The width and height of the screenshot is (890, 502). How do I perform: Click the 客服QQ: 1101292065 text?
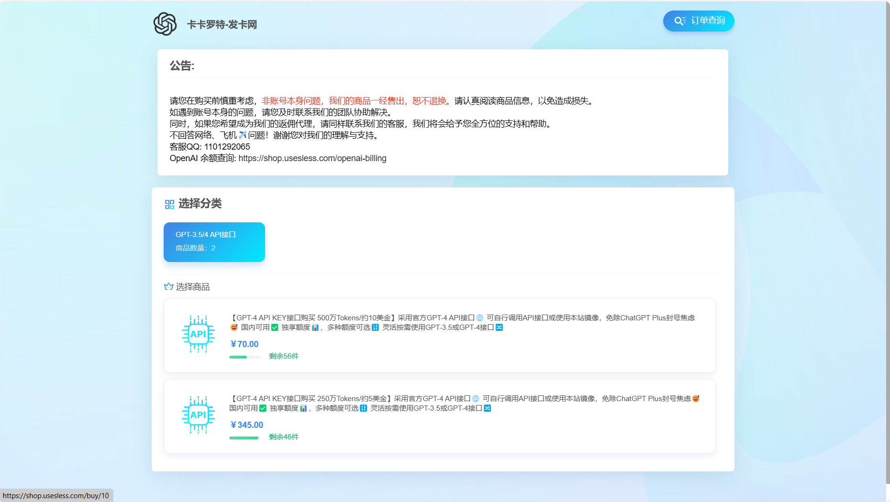pos(210,147)
